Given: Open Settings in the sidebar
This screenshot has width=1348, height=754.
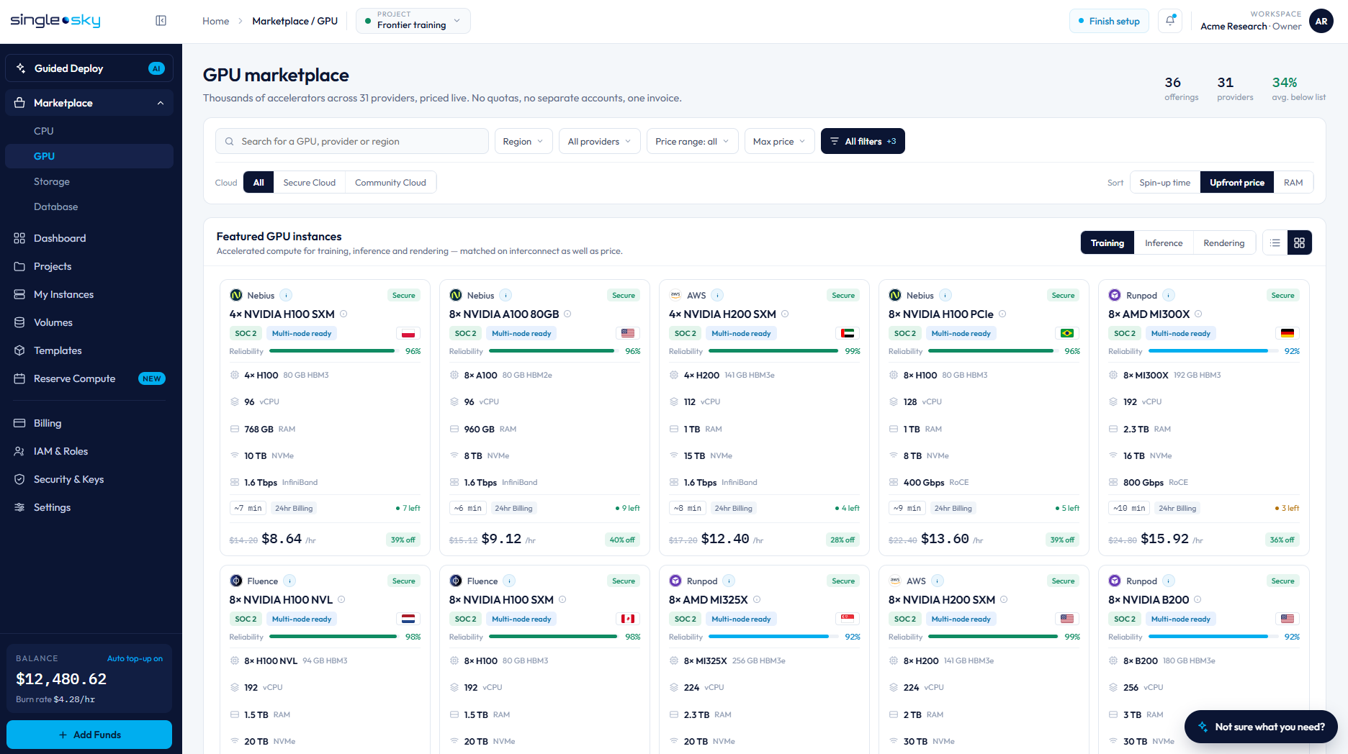Looking at the screenshot, I should point(89,507).
